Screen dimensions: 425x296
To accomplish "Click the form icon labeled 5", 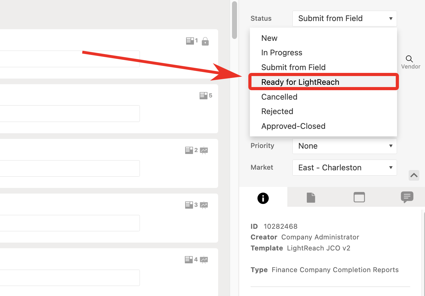I will 203,96.
